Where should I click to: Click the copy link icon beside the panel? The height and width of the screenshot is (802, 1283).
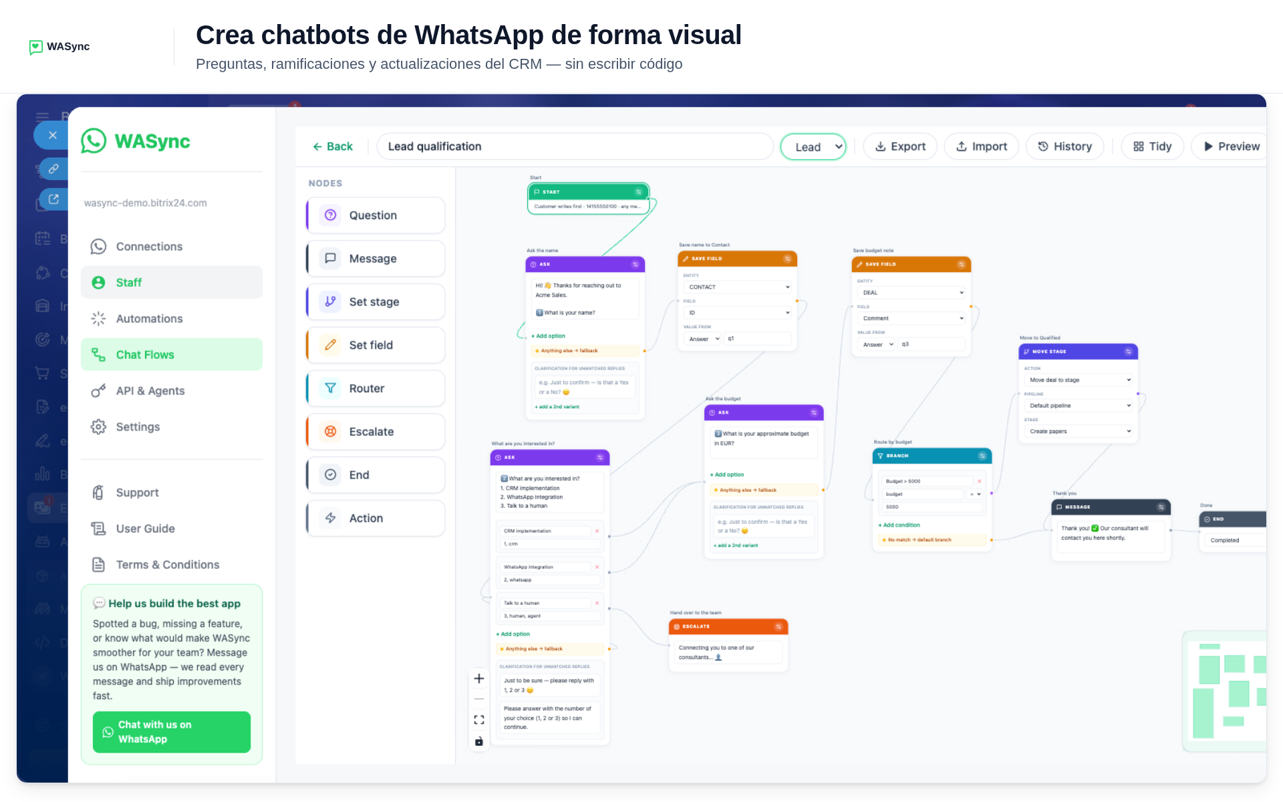coord(54,168)
